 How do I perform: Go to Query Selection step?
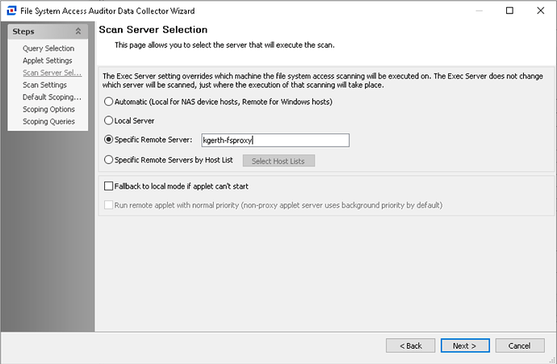tap(48, 48)
